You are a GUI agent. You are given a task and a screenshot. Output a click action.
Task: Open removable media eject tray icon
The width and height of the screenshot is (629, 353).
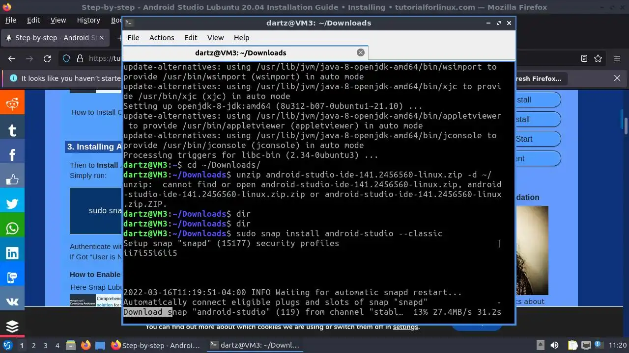coord(541,345)
